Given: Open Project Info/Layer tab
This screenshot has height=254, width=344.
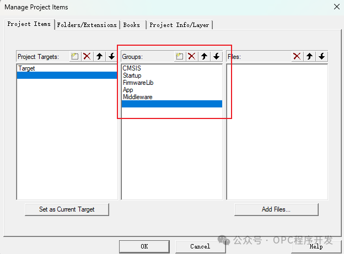Looking at the screenshot, I should tap(179, 25).
